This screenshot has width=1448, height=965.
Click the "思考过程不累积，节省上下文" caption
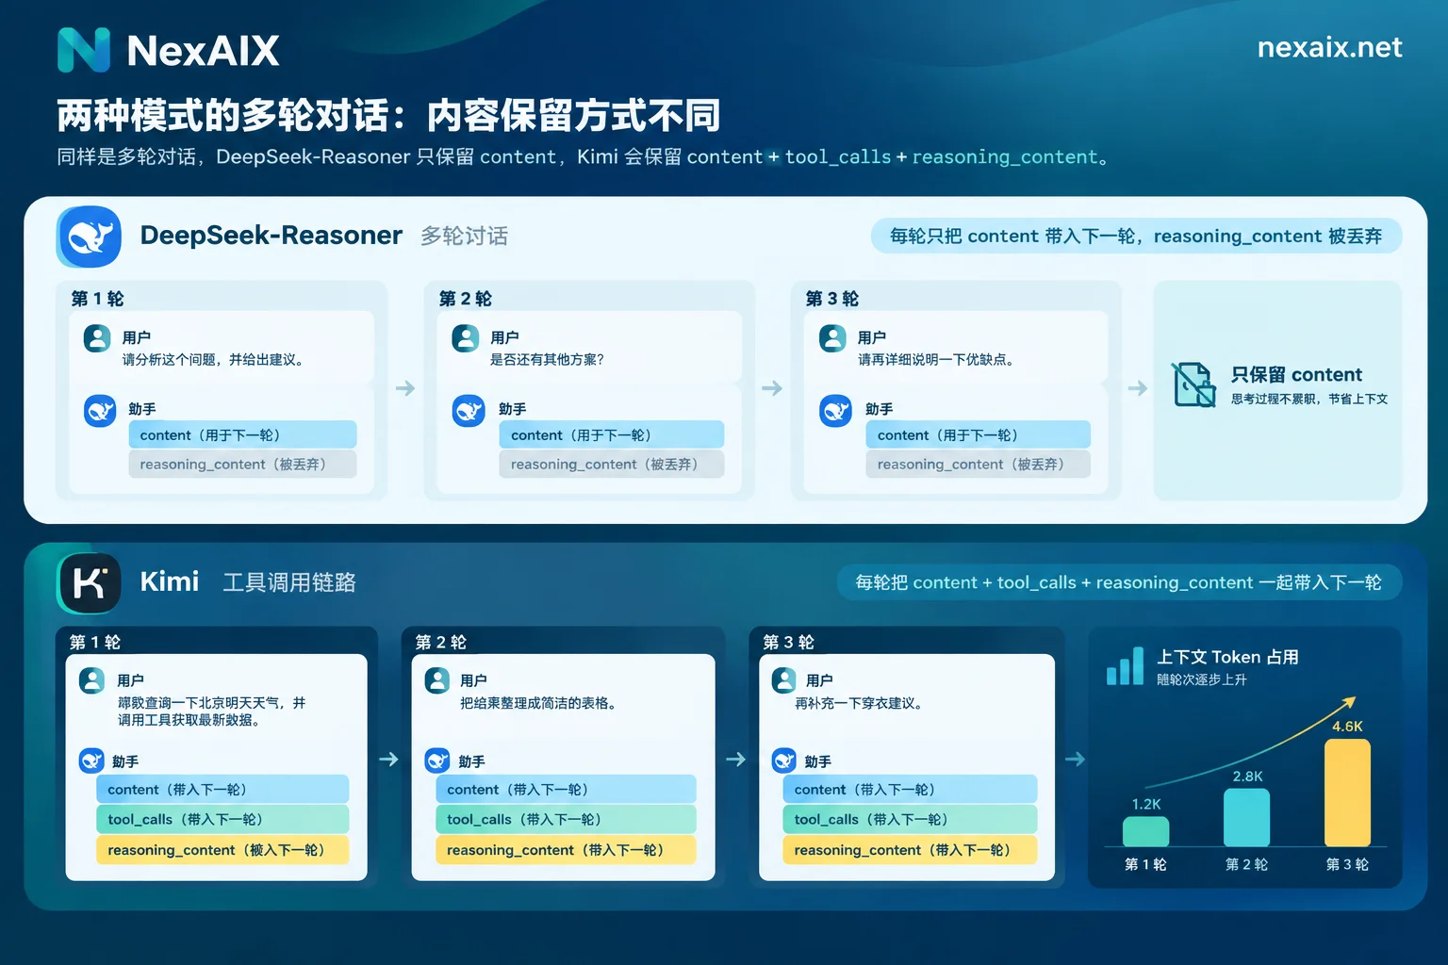[x=1309, y=399]
